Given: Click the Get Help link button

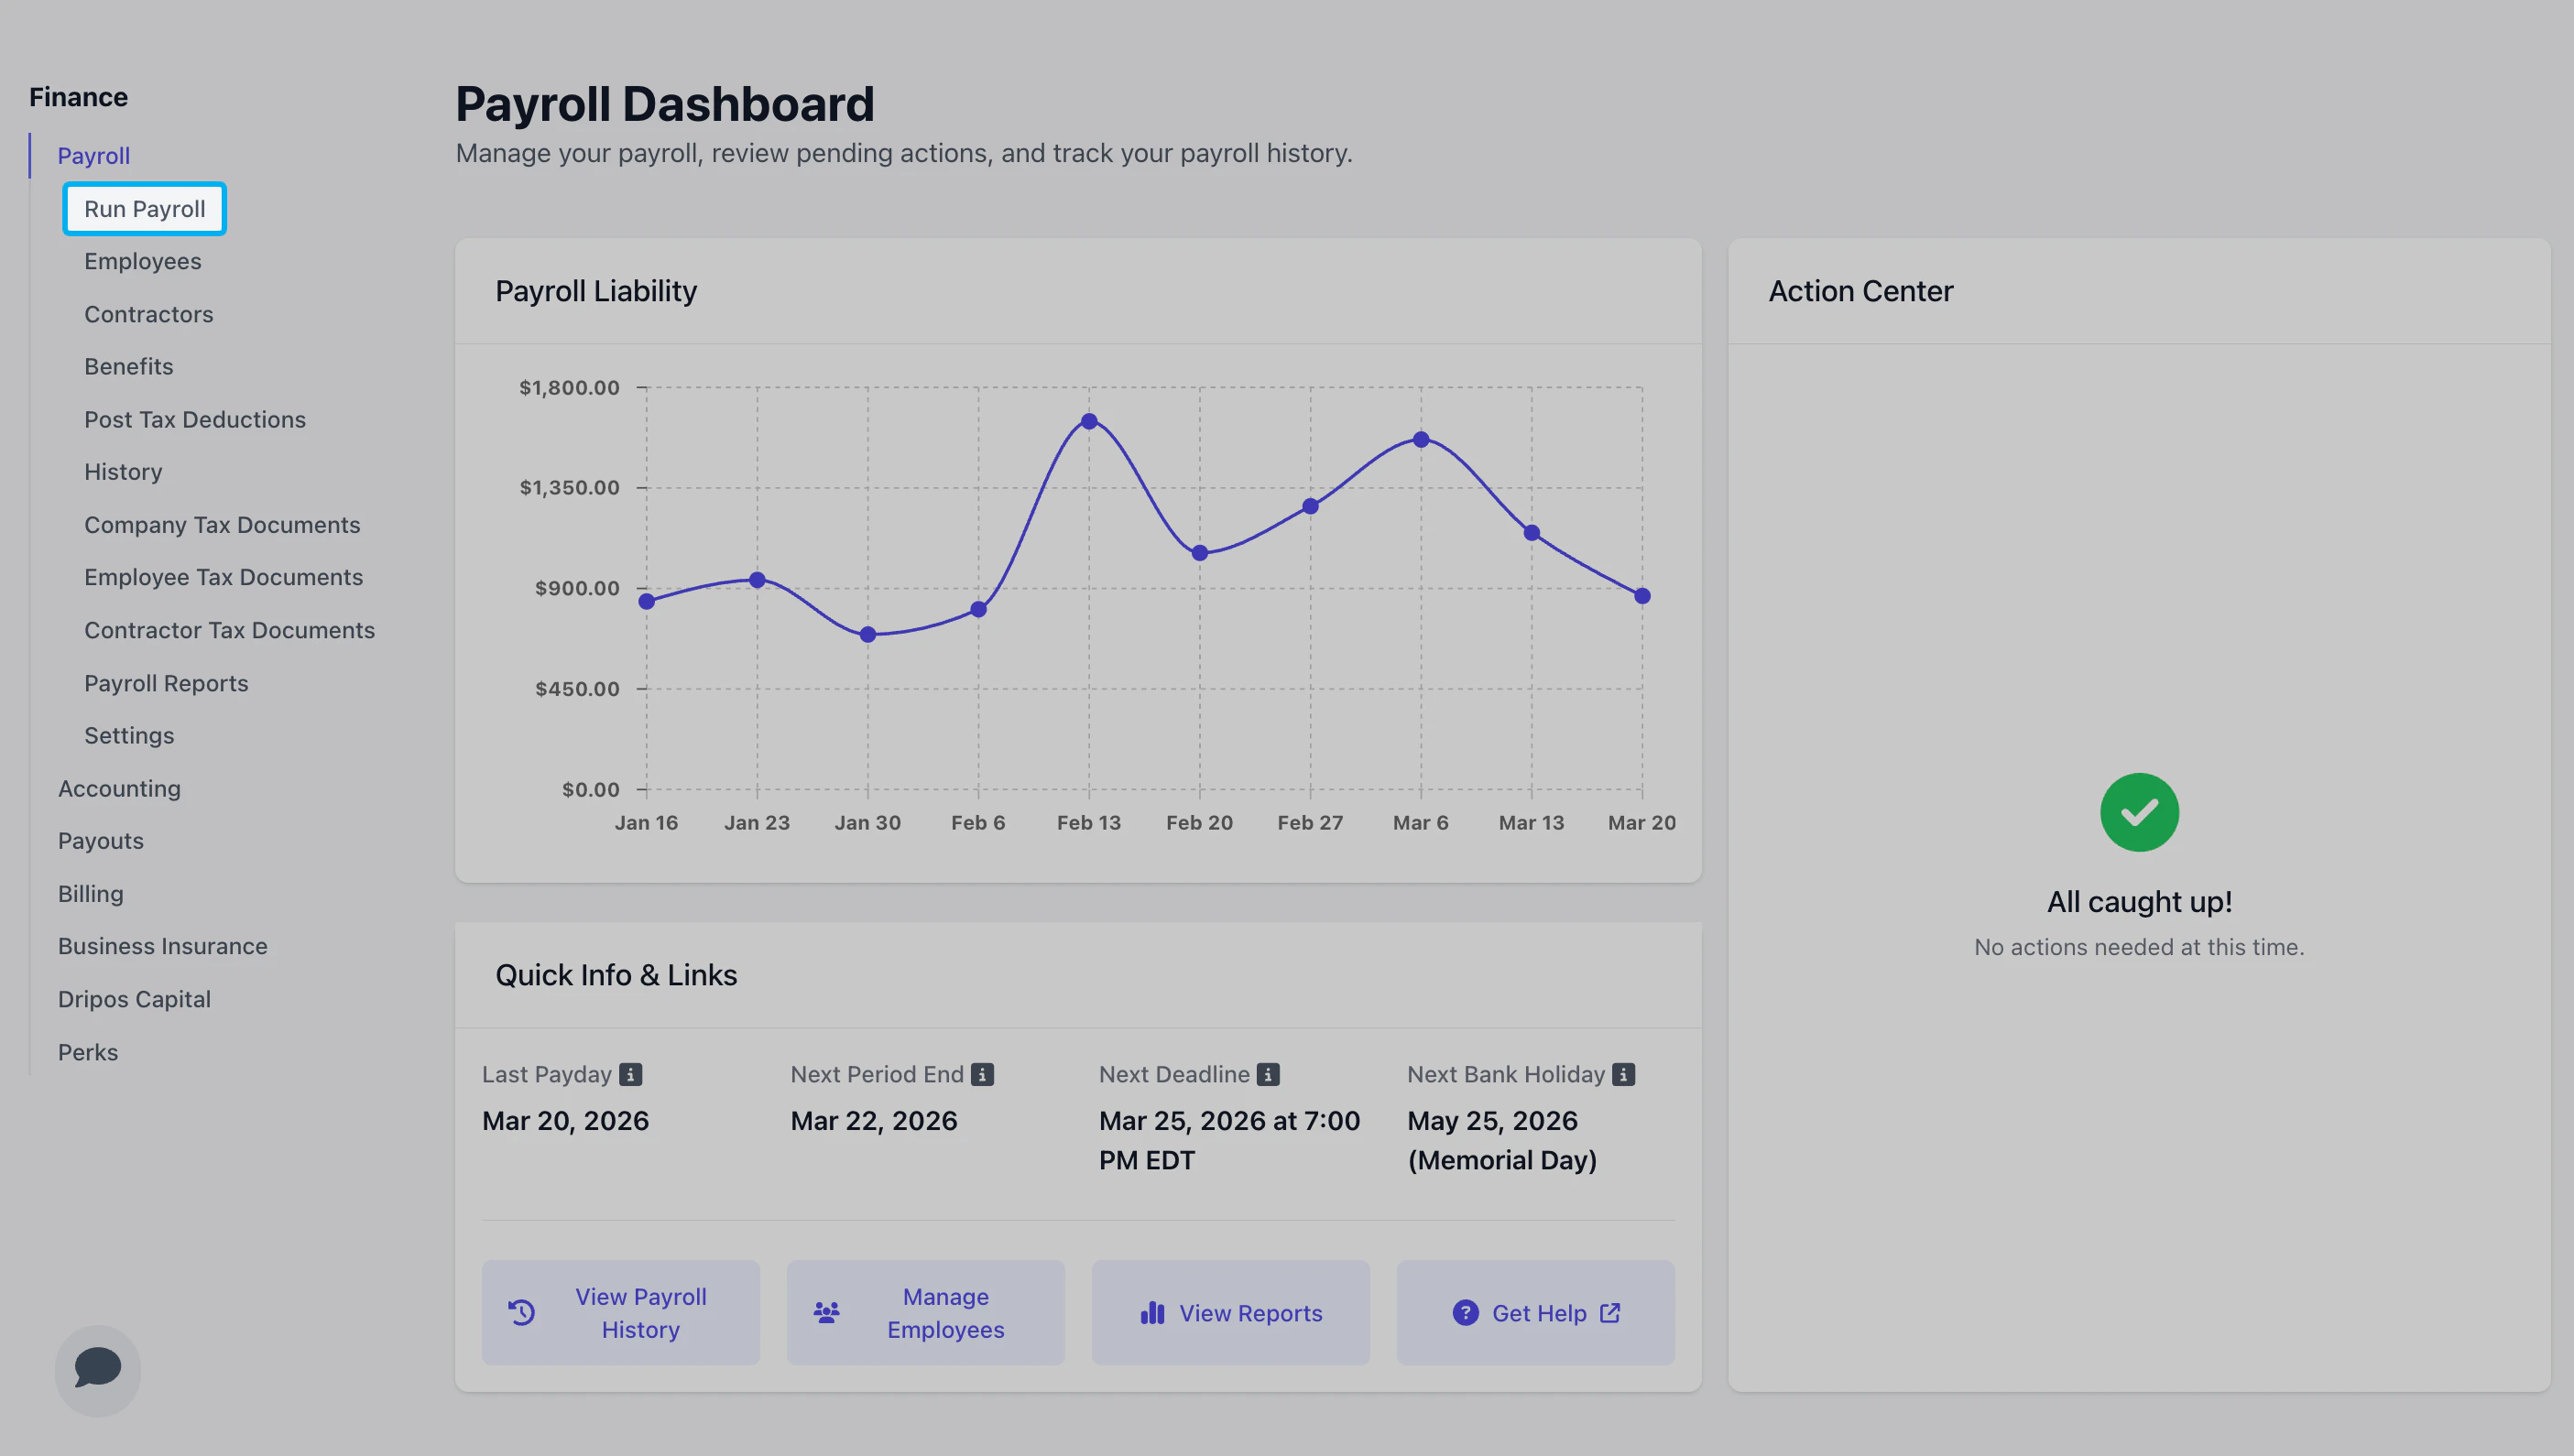Looking at the screenshot, I should click(x=1535, y=1312).
